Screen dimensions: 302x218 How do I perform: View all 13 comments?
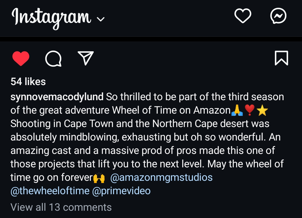pos(61,207)
